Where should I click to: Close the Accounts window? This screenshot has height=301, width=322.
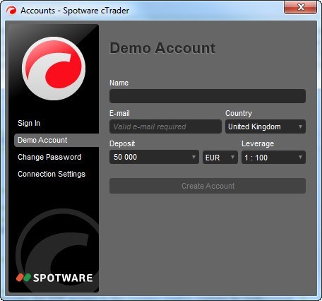pos(300,7)
